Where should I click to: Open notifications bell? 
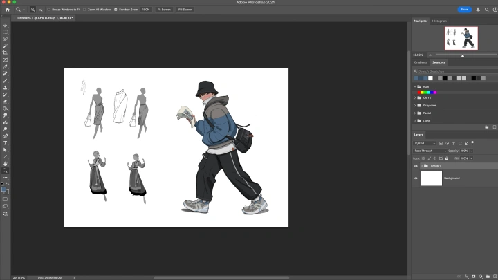[478, 10]
